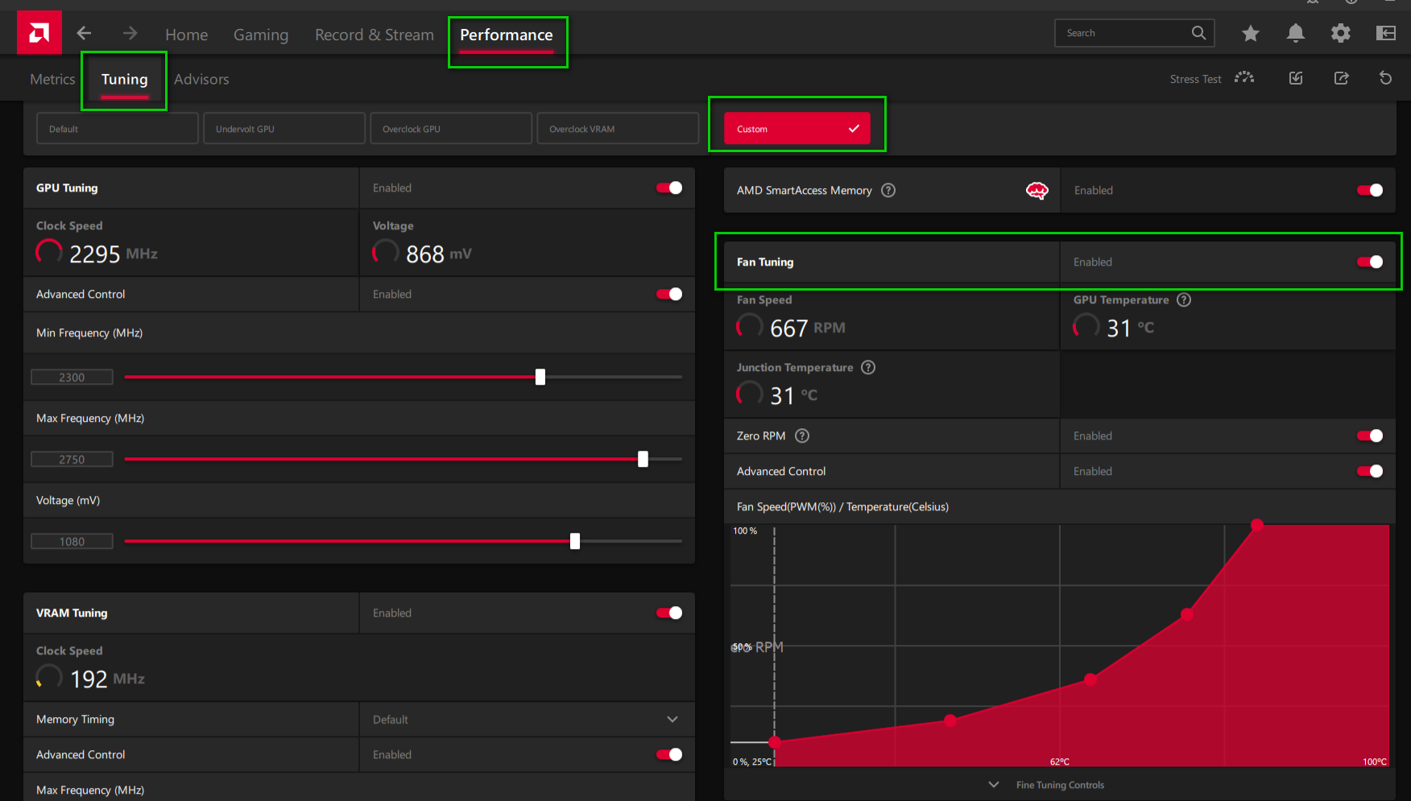Toggle GPU Advanced Control switch
The height and width of the screenshot is (801, 1411).
tap(669, 295)
